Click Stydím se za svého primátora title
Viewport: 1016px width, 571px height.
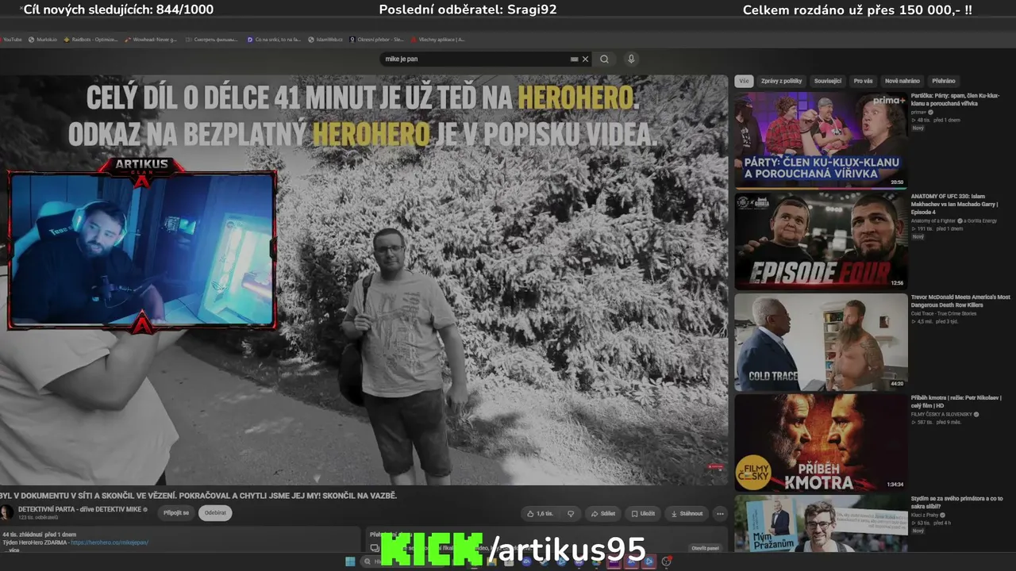(957, 503)
